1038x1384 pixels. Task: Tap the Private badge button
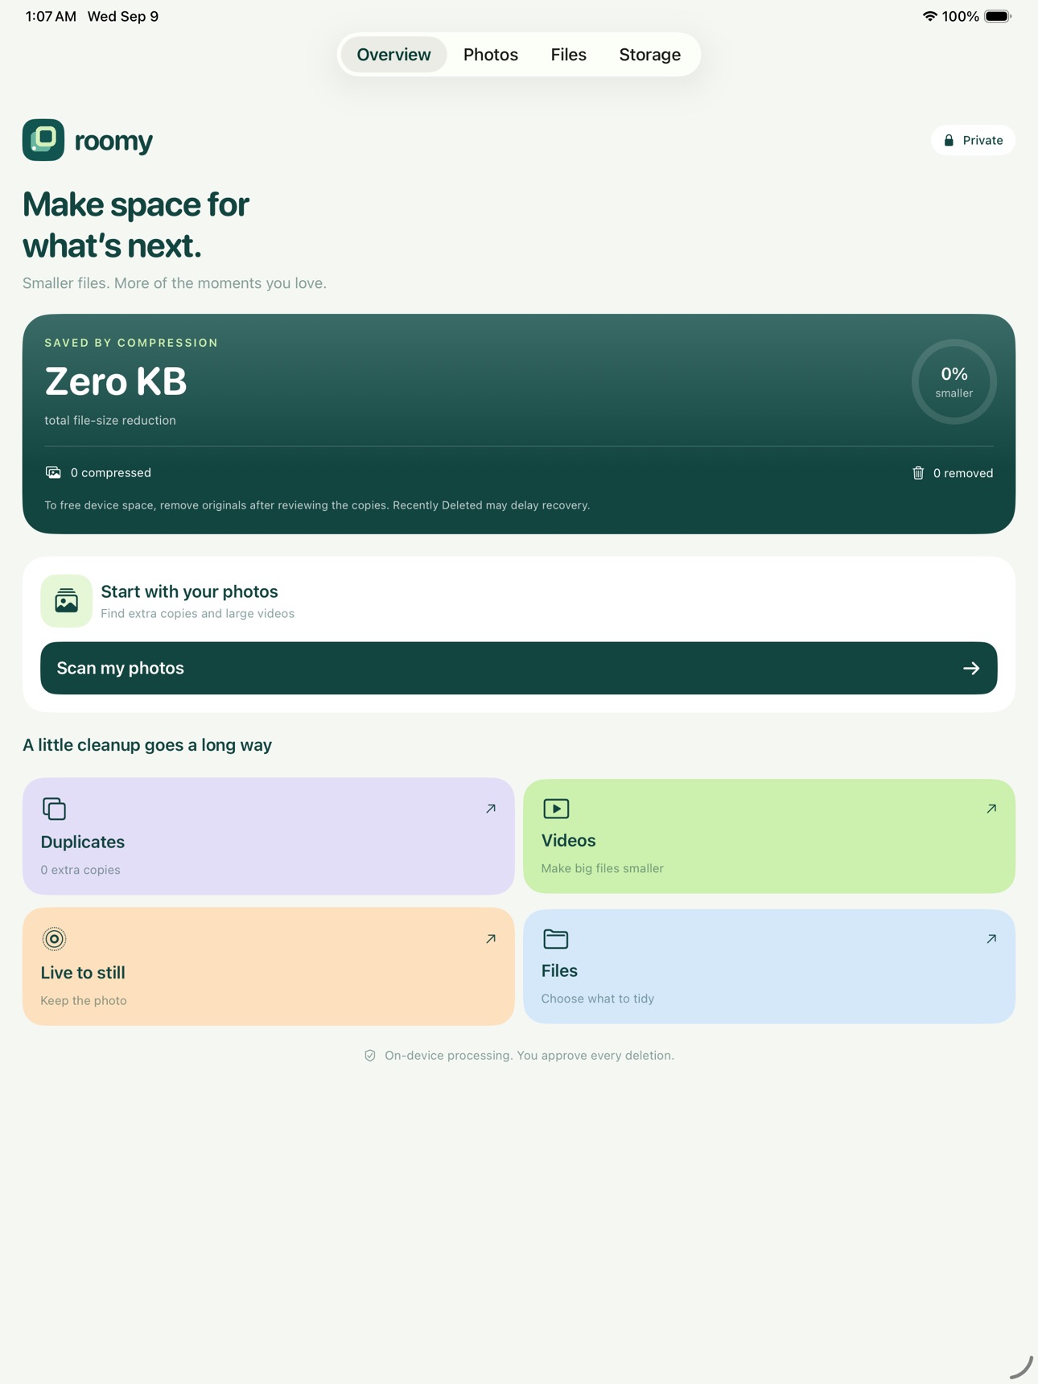point(974,140)
